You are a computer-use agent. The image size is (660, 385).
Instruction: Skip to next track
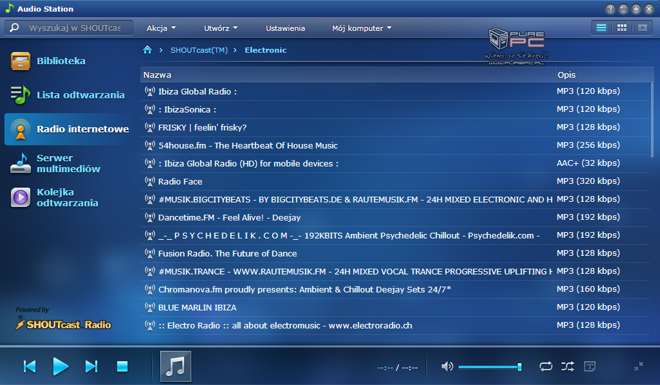91,366
